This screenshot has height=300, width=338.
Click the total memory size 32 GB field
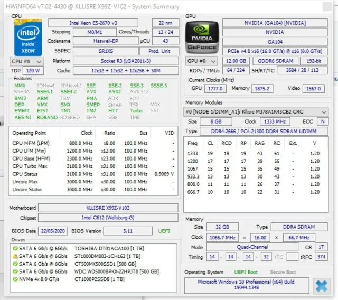222,227
